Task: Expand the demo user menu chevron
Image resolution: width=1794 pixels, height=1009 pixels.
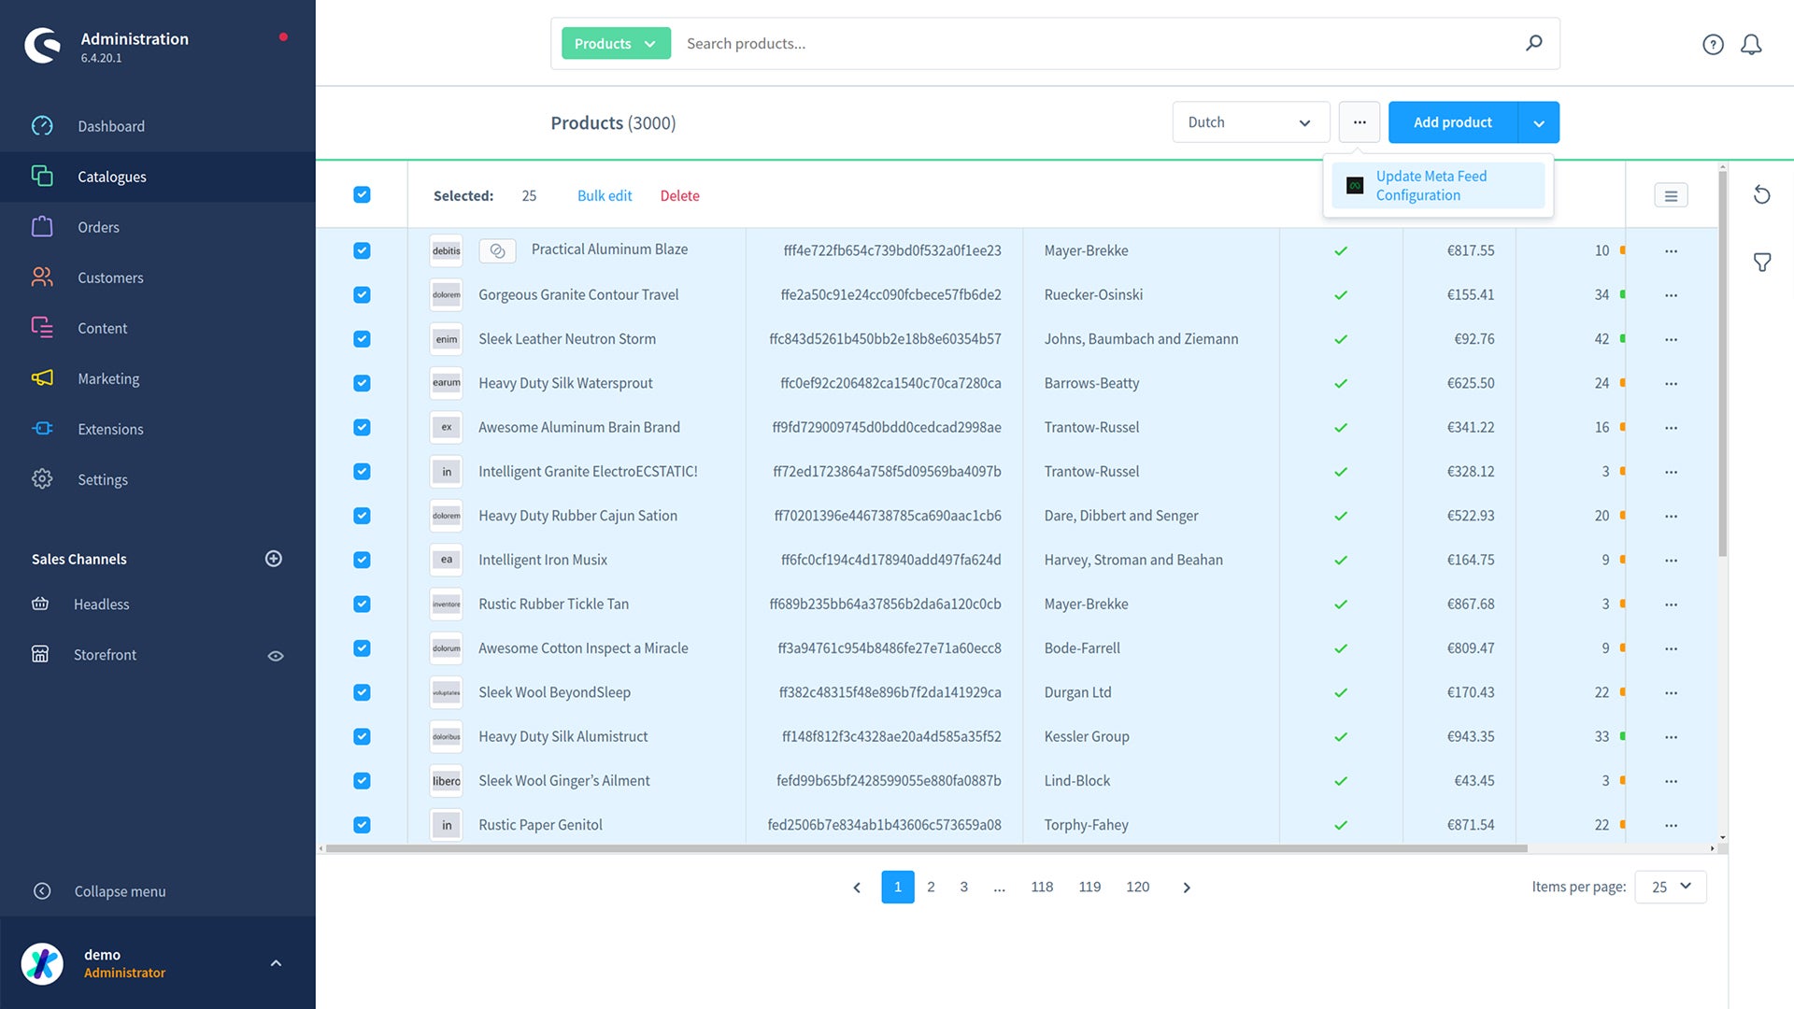Action: (276, 963)
